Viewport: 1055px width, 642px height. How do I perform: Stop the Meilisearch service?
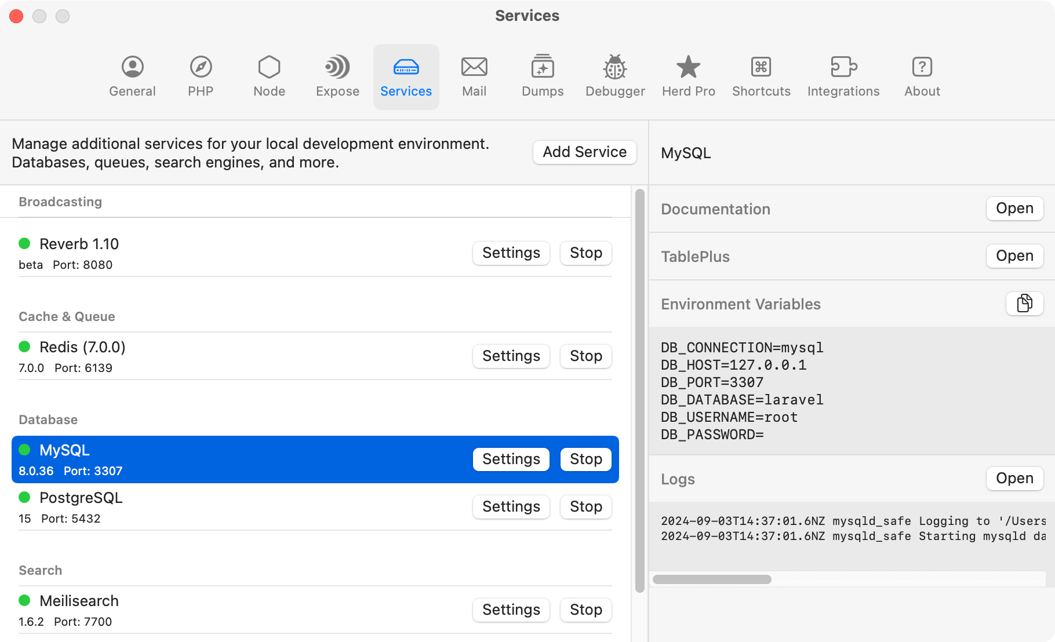tap(585, 610)
